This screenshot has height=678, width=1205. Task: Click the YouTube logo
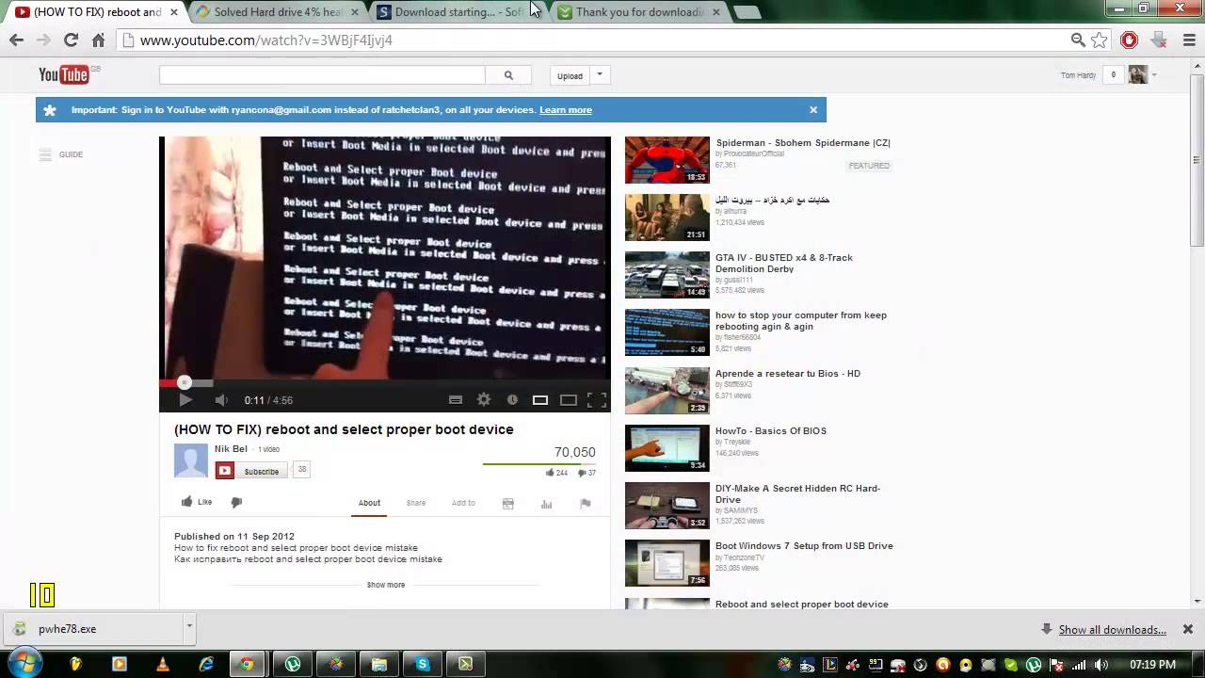(65, 75)
